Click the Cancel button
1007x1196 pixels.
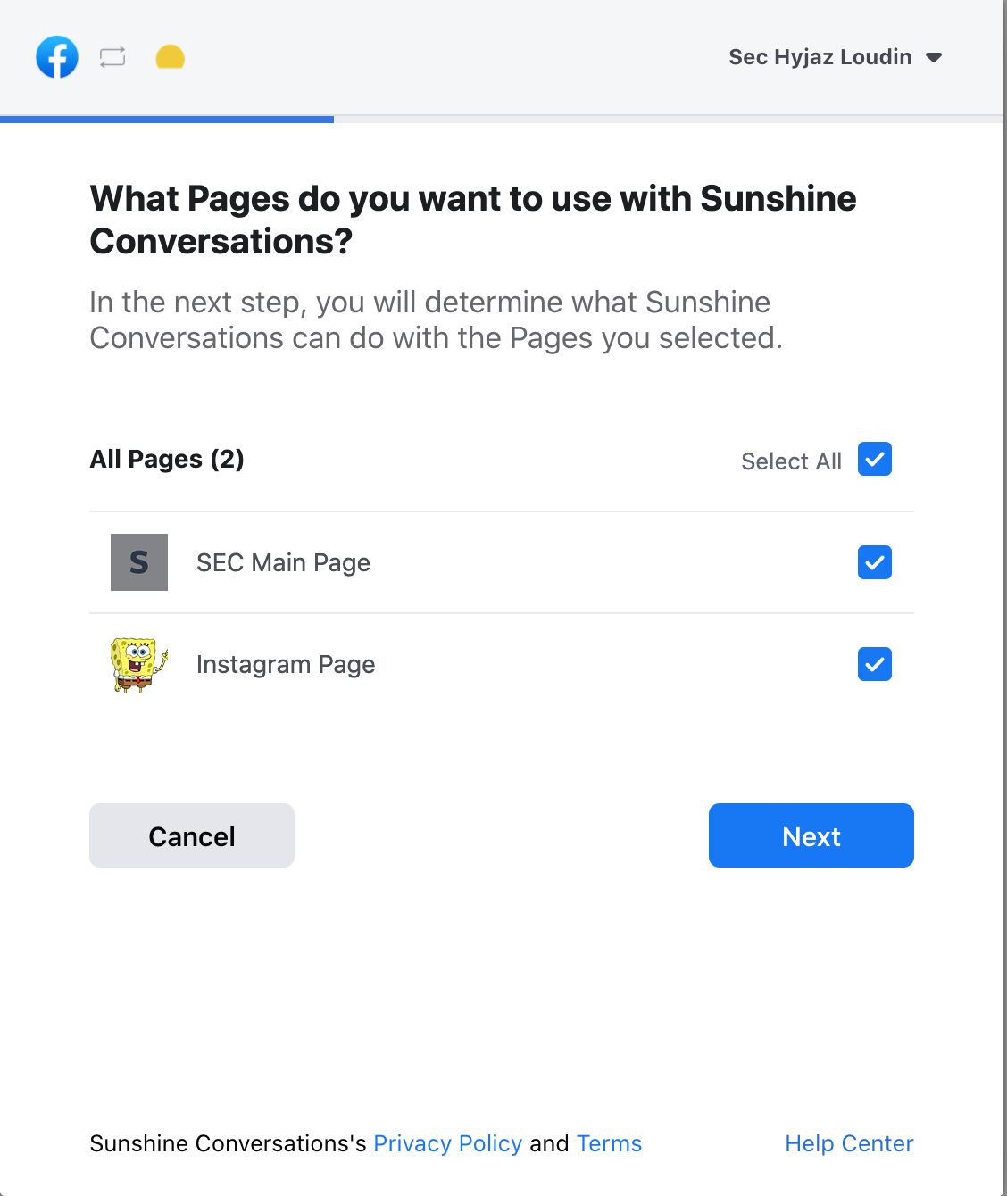coord(192,835)
